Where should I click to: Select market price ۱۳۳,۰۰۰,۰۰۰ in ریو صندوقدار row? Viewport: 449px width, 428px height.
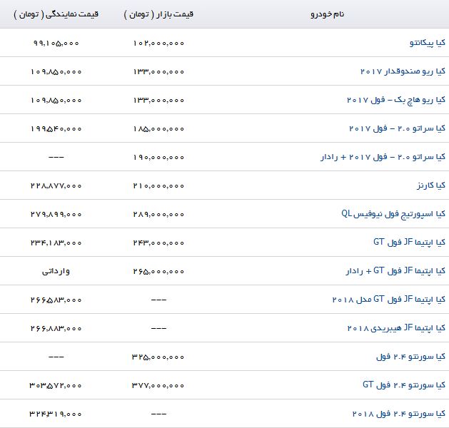click(x=158, y=71)
